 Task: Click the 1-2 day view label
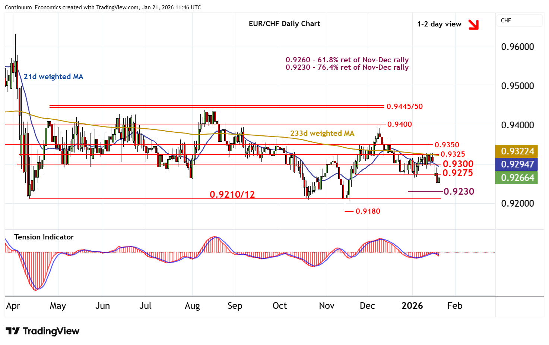point(439,24)
